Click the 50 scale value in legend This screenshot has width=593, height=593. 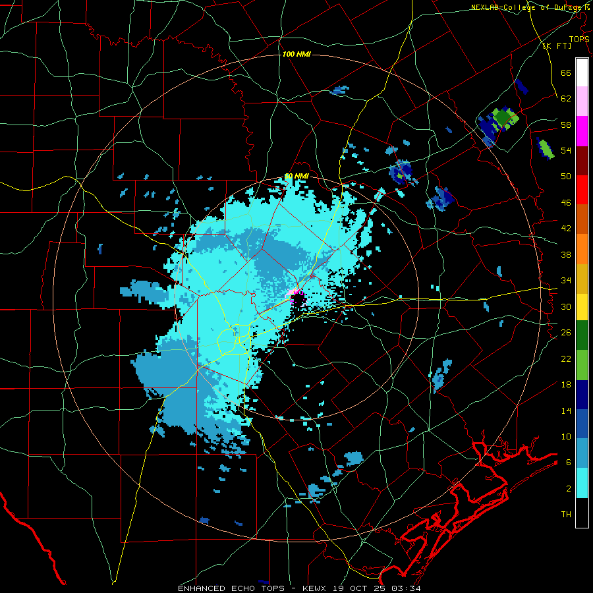point(566,177)
